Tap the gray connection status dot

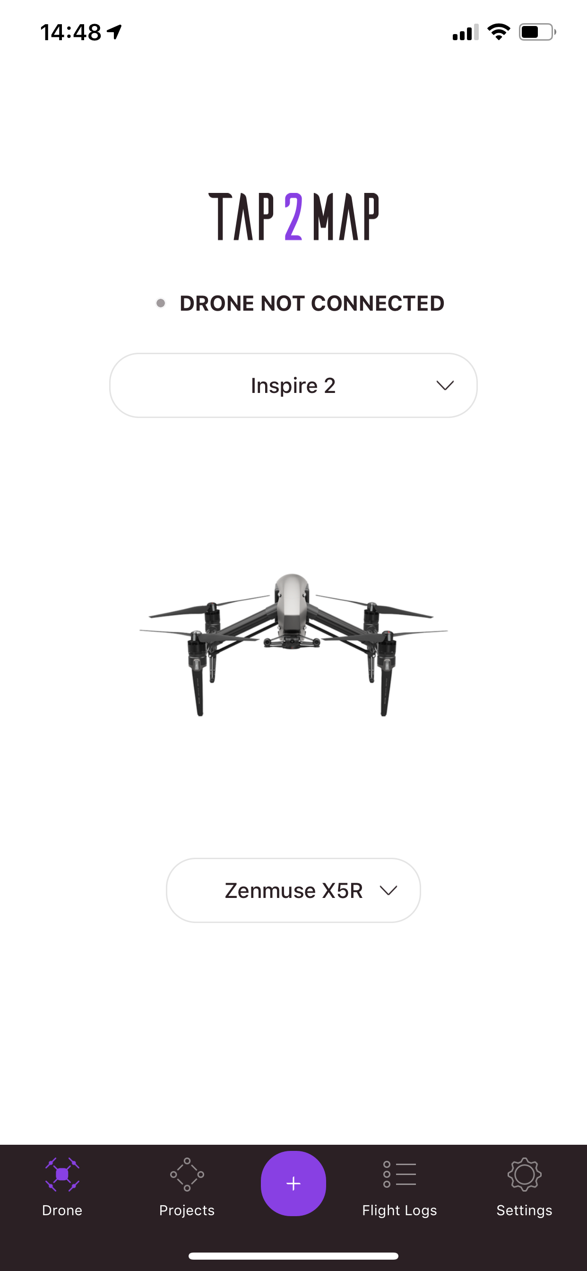pyautogui.click(x=160, y=303)
